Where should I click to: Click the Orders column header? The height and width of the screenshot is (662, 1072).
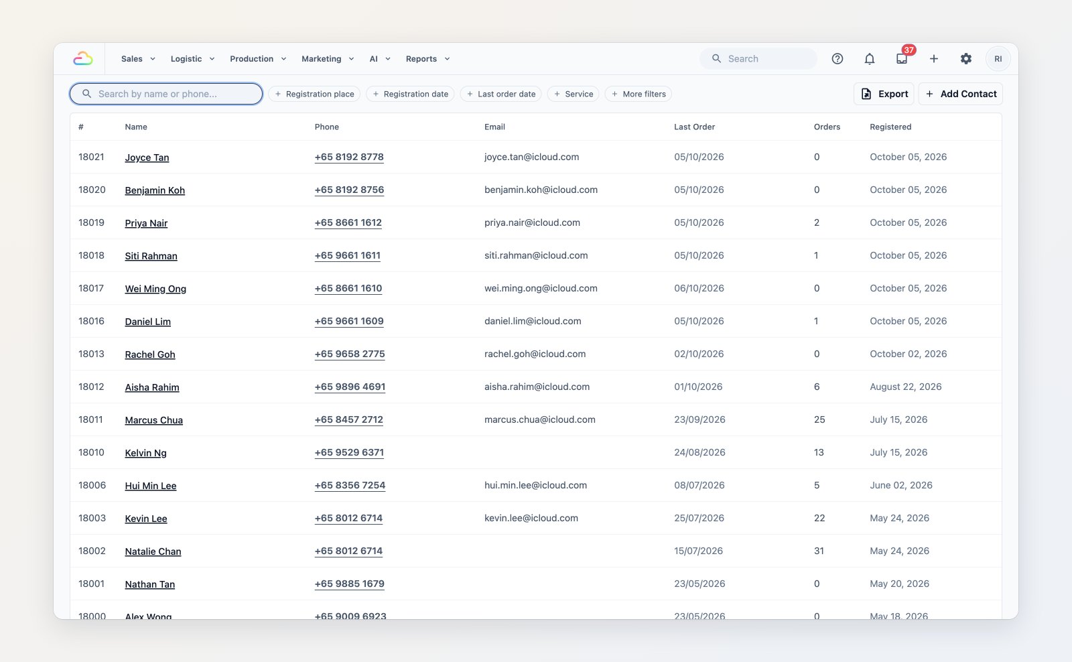click(827, 127)
